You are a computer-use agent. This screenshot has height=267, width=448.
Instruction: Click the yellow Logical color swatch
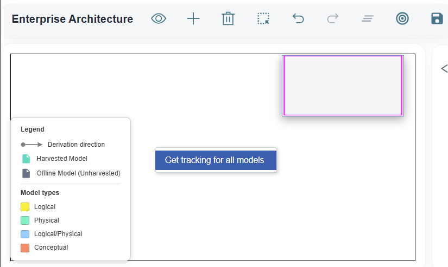[x=25, y=207]
